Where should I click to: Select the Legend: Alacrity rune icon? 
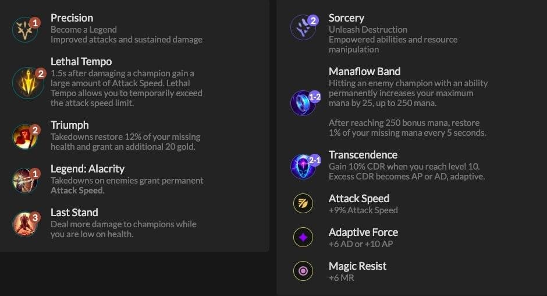coord(25,180)
